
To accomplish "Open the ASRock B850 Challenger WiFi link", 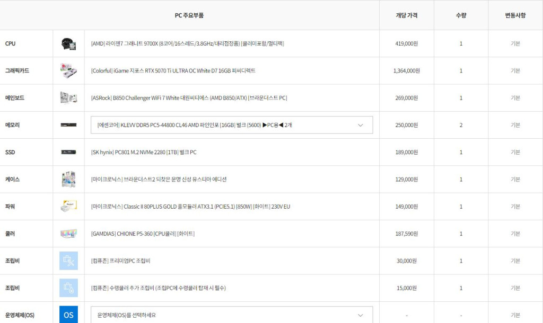I will 189,98.
